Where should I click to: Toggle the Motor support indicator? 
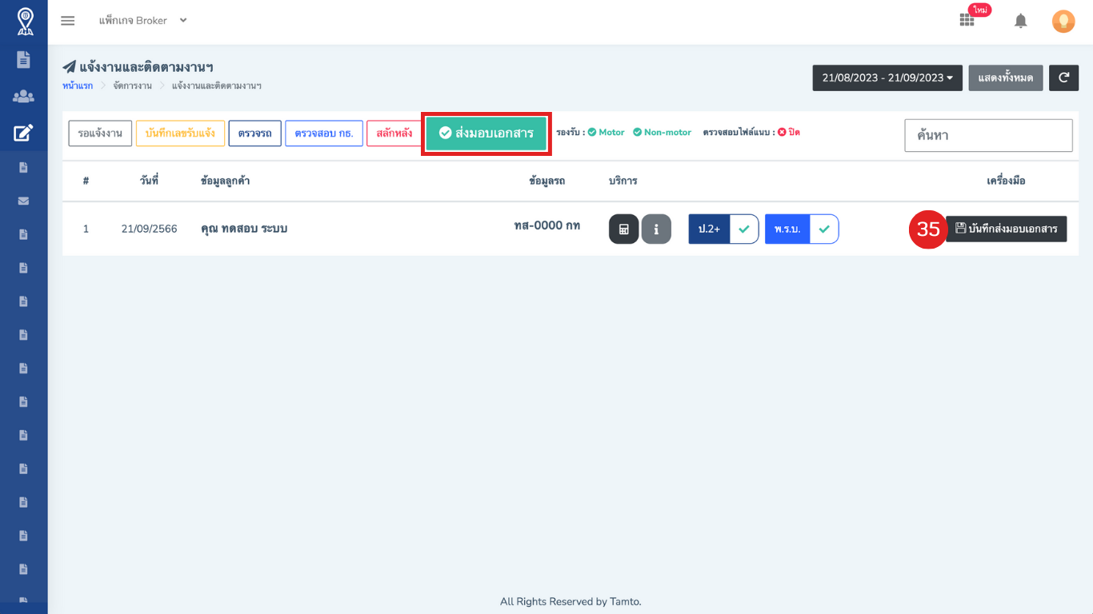click(x=606, y=132)
